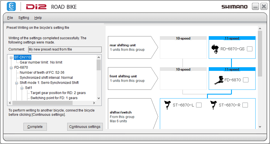
Task: Click the SHIMANO logo
Action: (234, 7)
